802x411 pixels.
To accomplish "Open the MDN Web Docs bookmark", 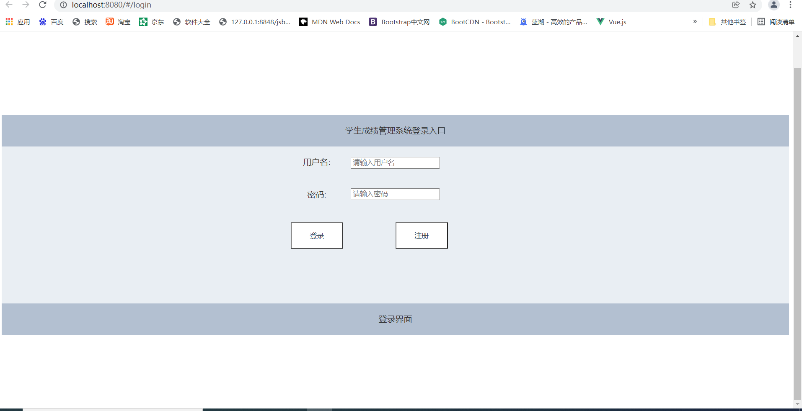I will pyautogui.click(x=330, y=22).
